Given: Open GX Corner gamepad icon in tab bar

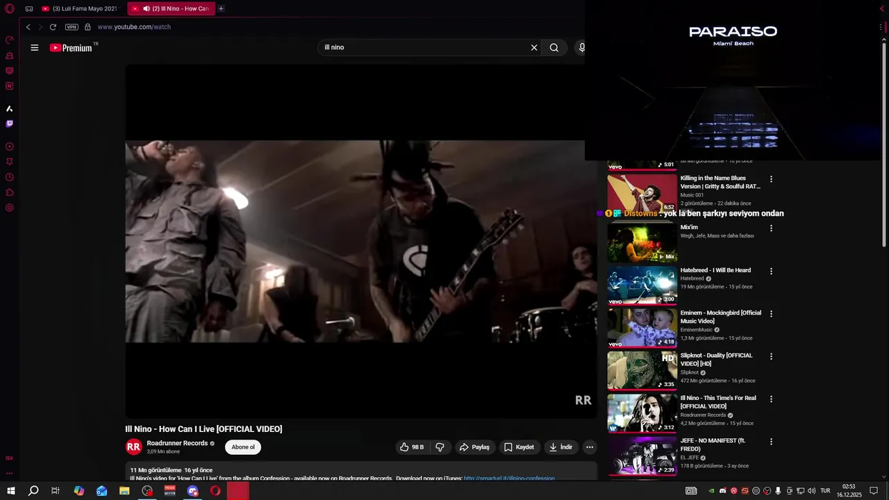Looking at the screenshot, I should pos(29,9).
